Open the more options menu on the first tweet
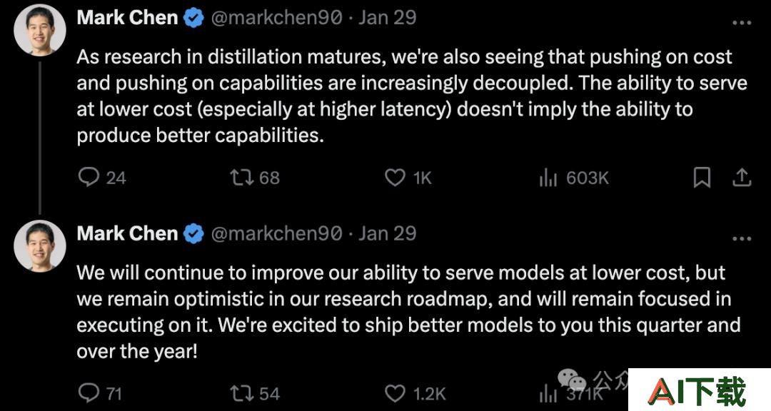This screenshot has height=411, width=771. click(x=742, y=23)
